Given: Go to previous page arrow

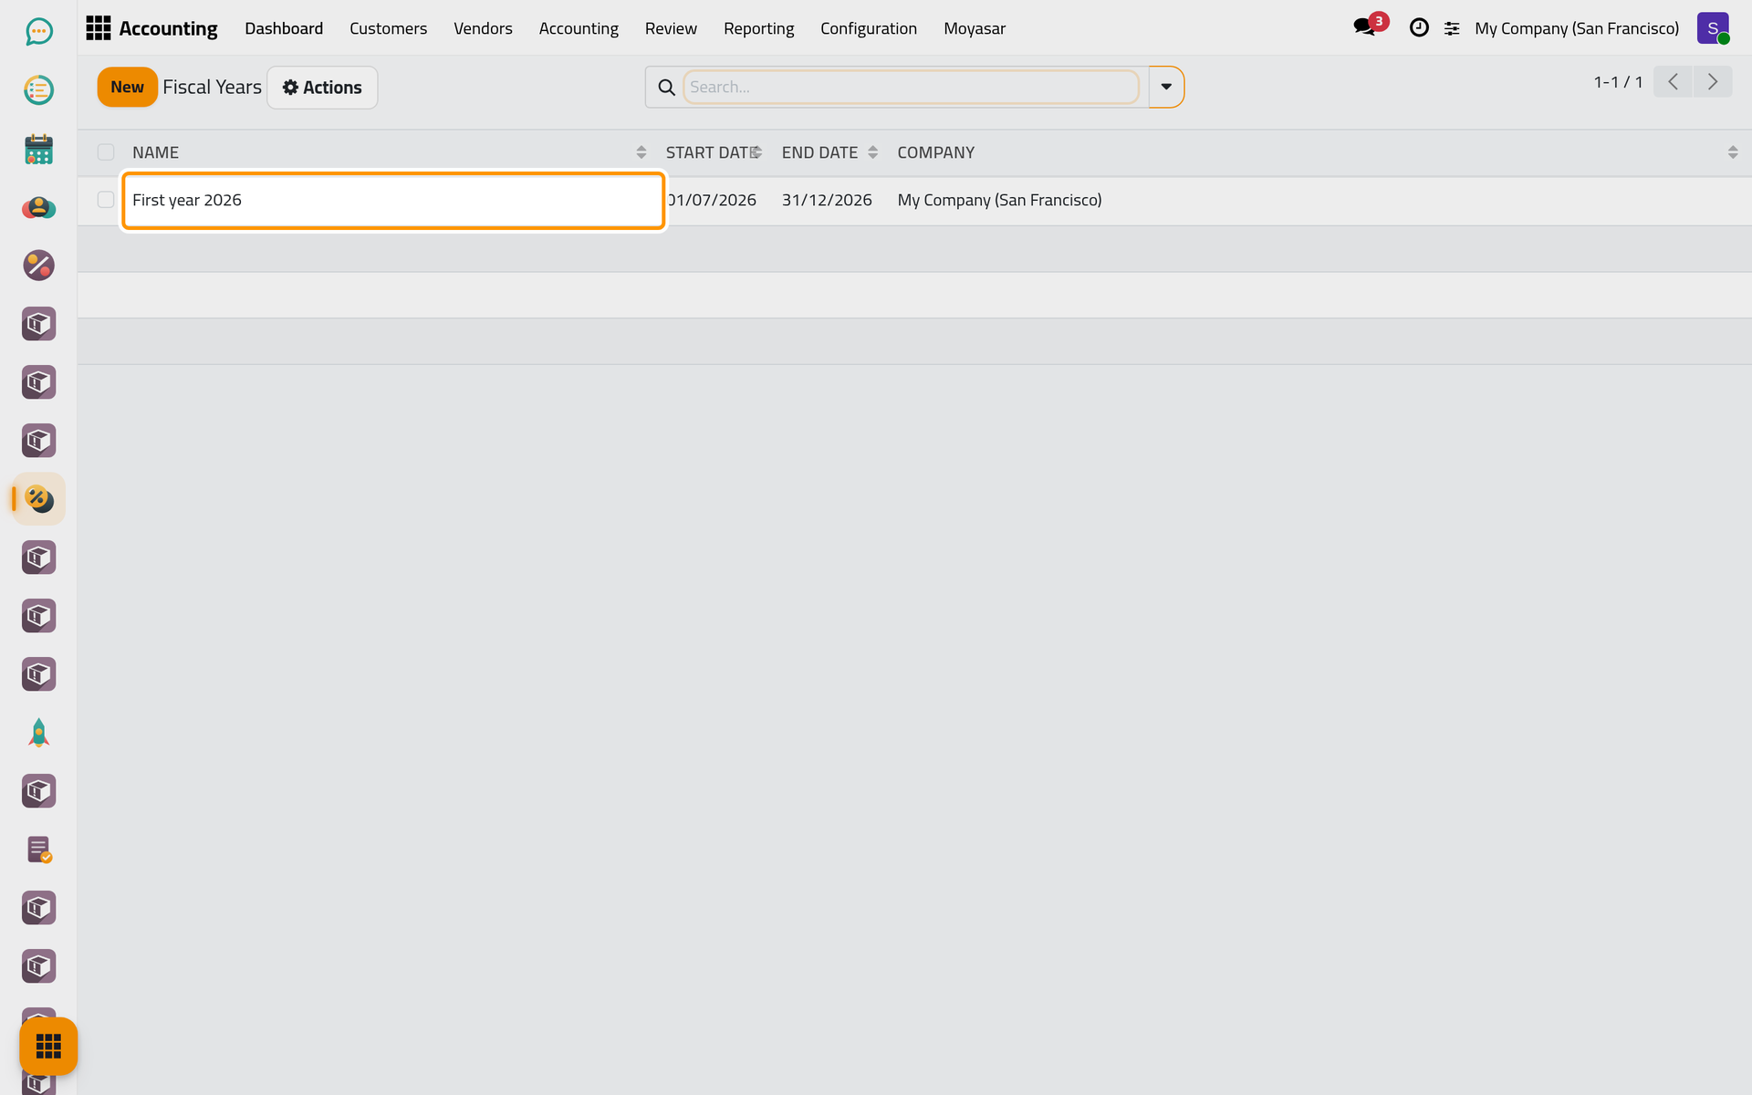Looking at the screenshot, I should (x=1673, y=82).
